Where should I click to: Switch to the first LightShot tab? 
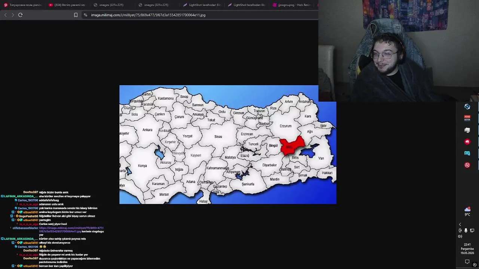pos(202,5)
